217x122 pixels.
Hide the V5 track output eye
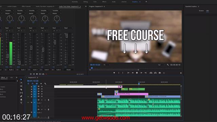42,86
